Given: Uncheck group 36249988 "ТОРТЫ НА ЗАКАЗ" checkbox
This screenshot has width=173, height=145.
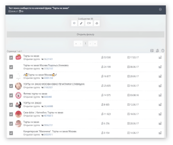Looking at the screenshot, I should [x=11, y=105].
